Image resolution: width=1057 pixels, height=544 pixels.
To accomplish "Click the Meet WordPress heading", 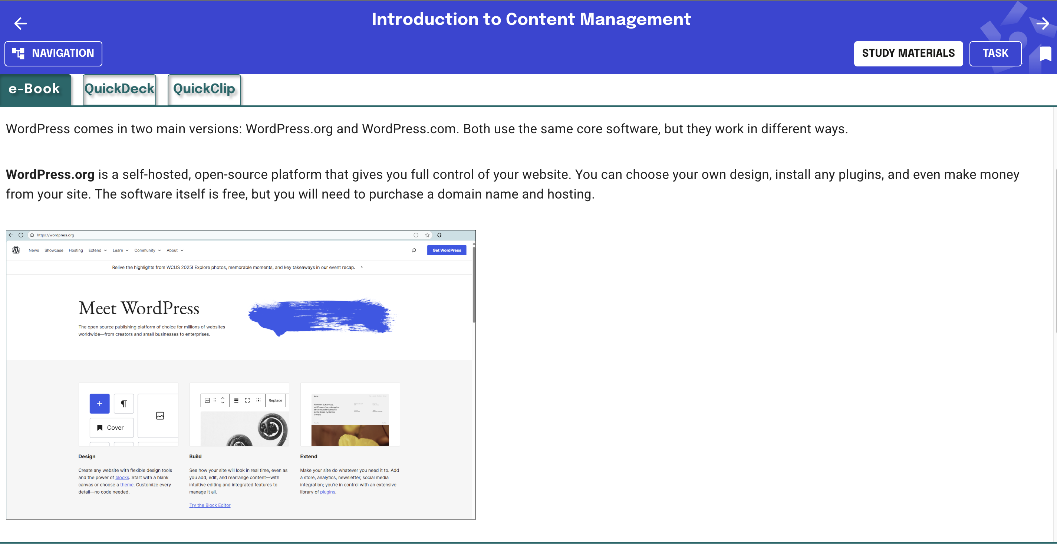I will 139,308.
